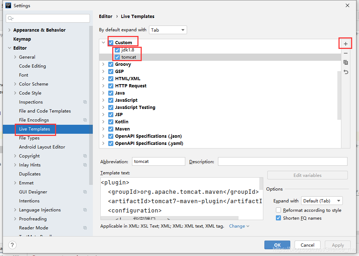This screenshot has width=359, height=256.
Task: Toggle the Groovy group checkbox
Action: click(111, 64)
